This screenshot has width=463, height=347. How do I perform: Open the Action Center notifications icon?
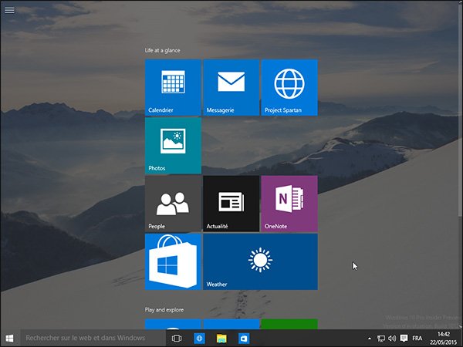pos(404,339)
